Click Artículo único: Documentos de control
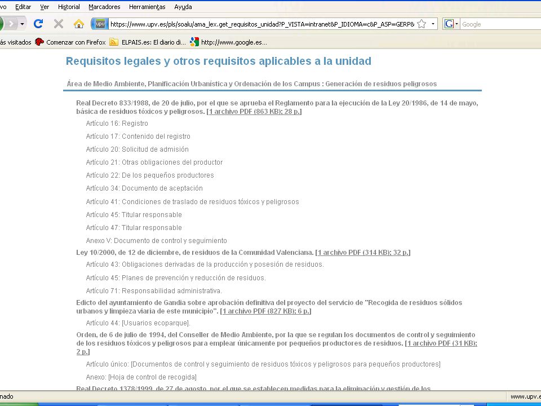 [x=263, y=364]
